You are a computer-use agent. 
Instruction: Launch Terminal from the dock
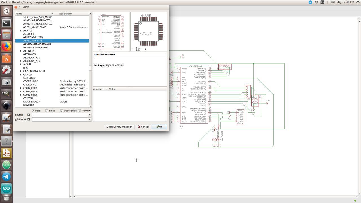[x=6, y=23]
